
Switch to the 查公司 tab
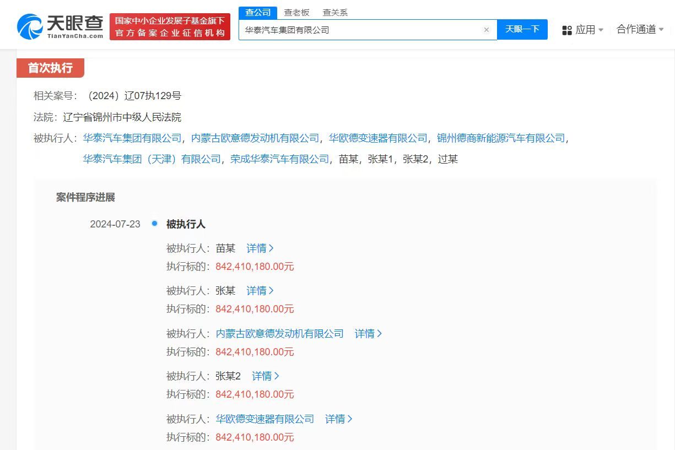258,12
